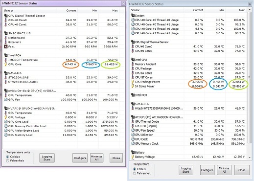Click the GPU Voltage lightning icon
Image resolution: width=254 pixels, height=181 pixels.
[x=5, y=117]
